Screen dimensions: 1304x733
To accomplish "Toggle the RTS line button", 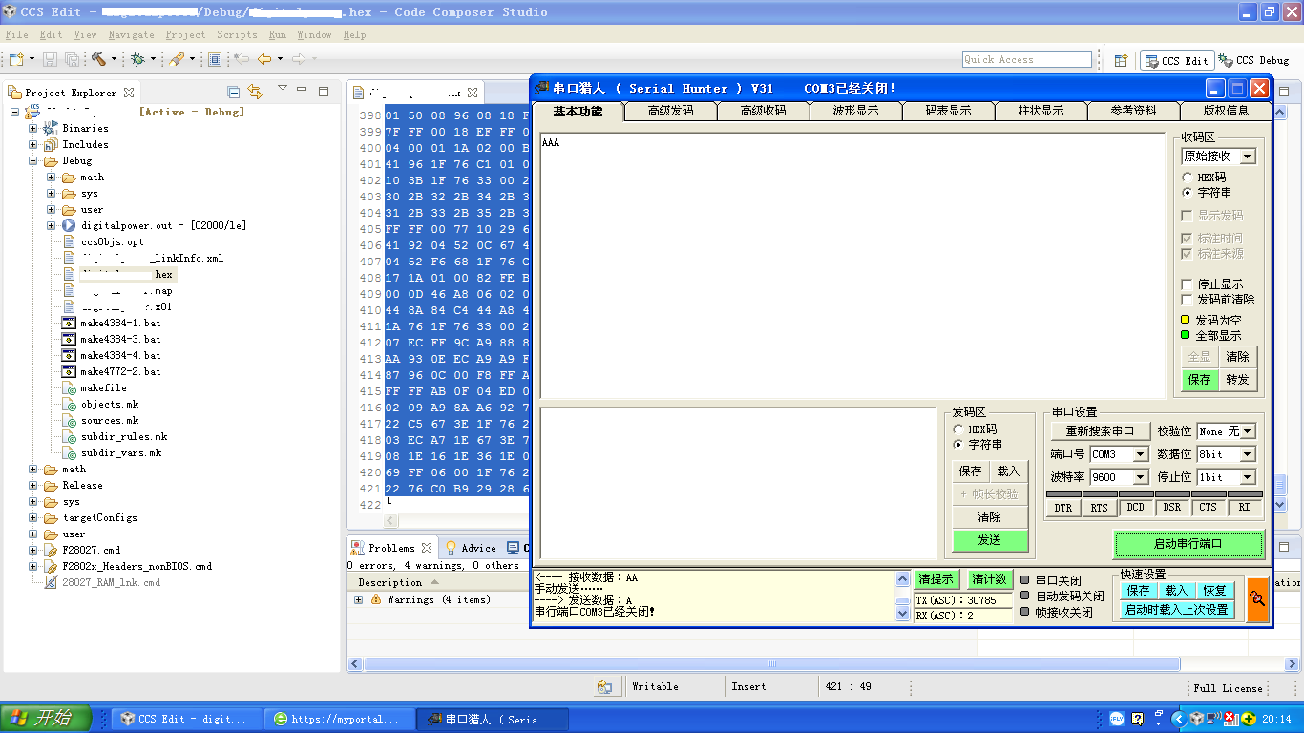I will coord(1099,508).
